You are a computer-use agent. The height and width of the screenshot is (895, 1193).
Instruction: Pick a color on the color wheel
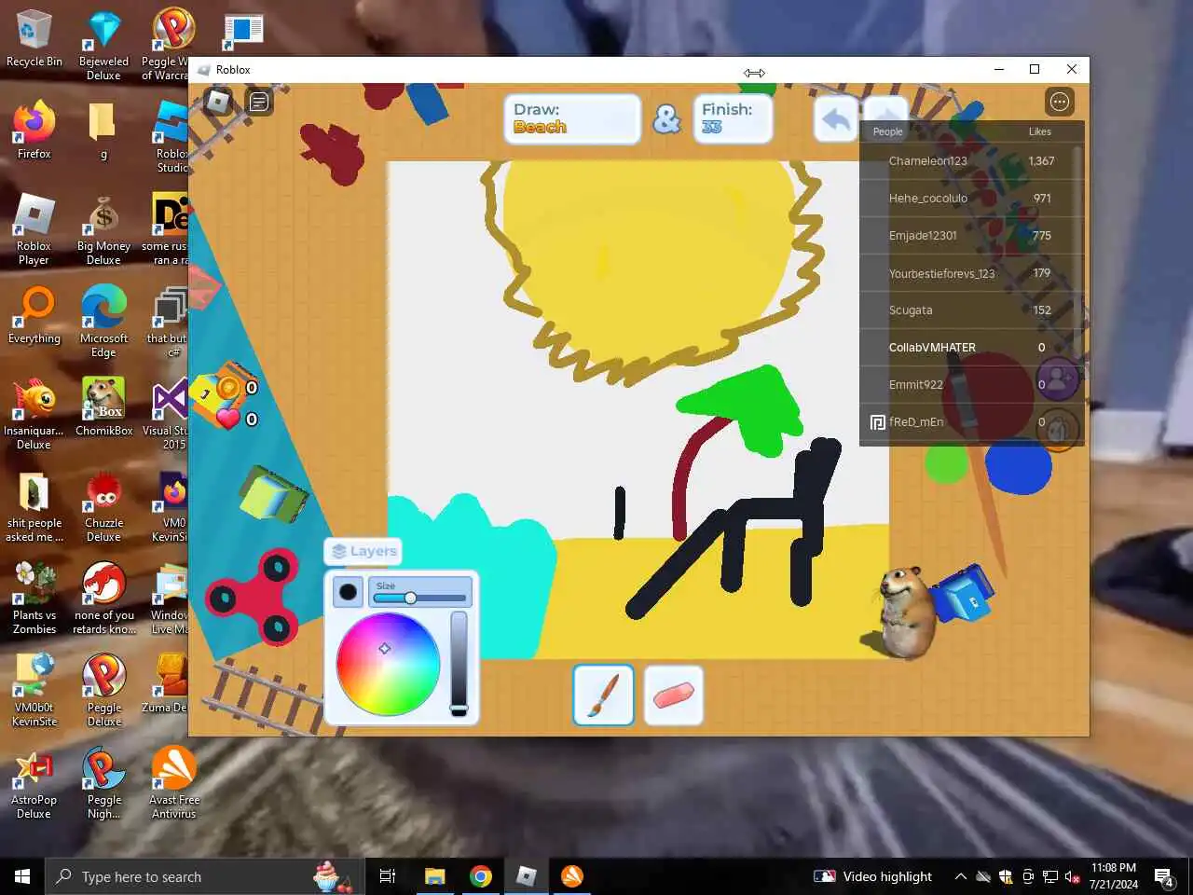tap(388, 664)
